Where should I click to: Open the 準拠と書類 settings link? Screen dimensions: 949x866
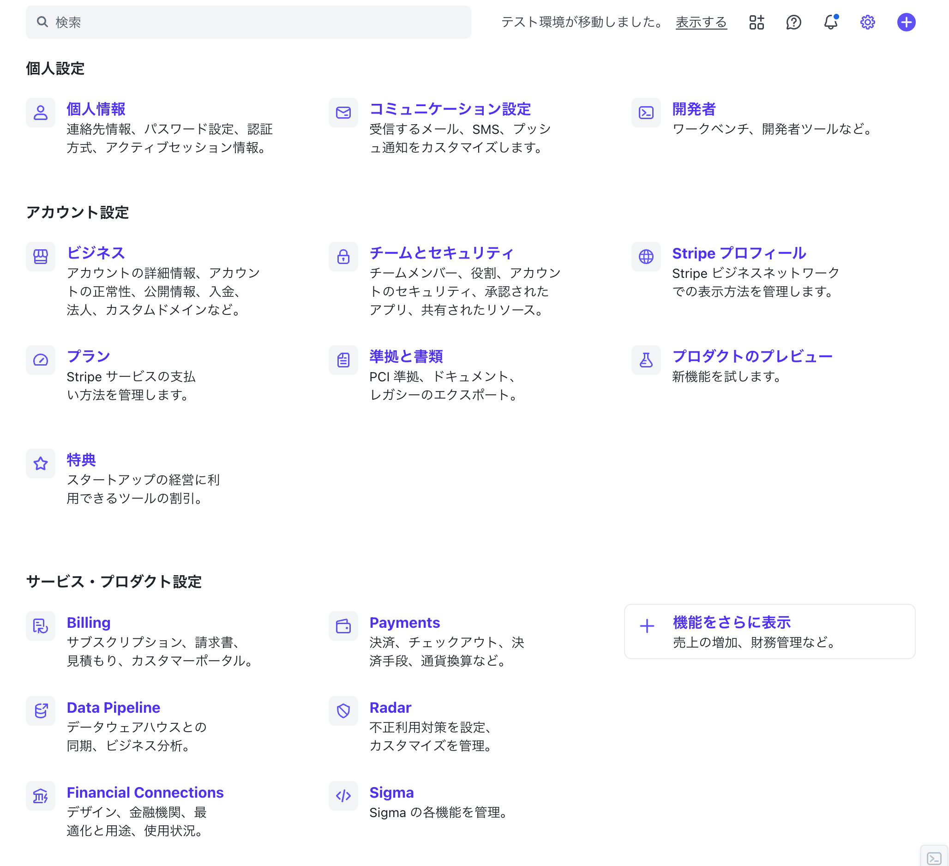(x=406, y=356)
